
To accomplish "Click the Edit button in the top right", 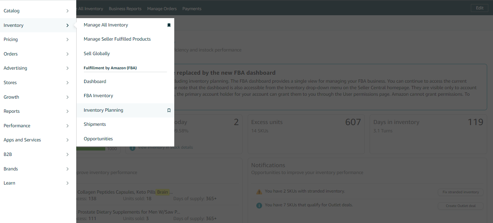I will [x=479, y=8].
